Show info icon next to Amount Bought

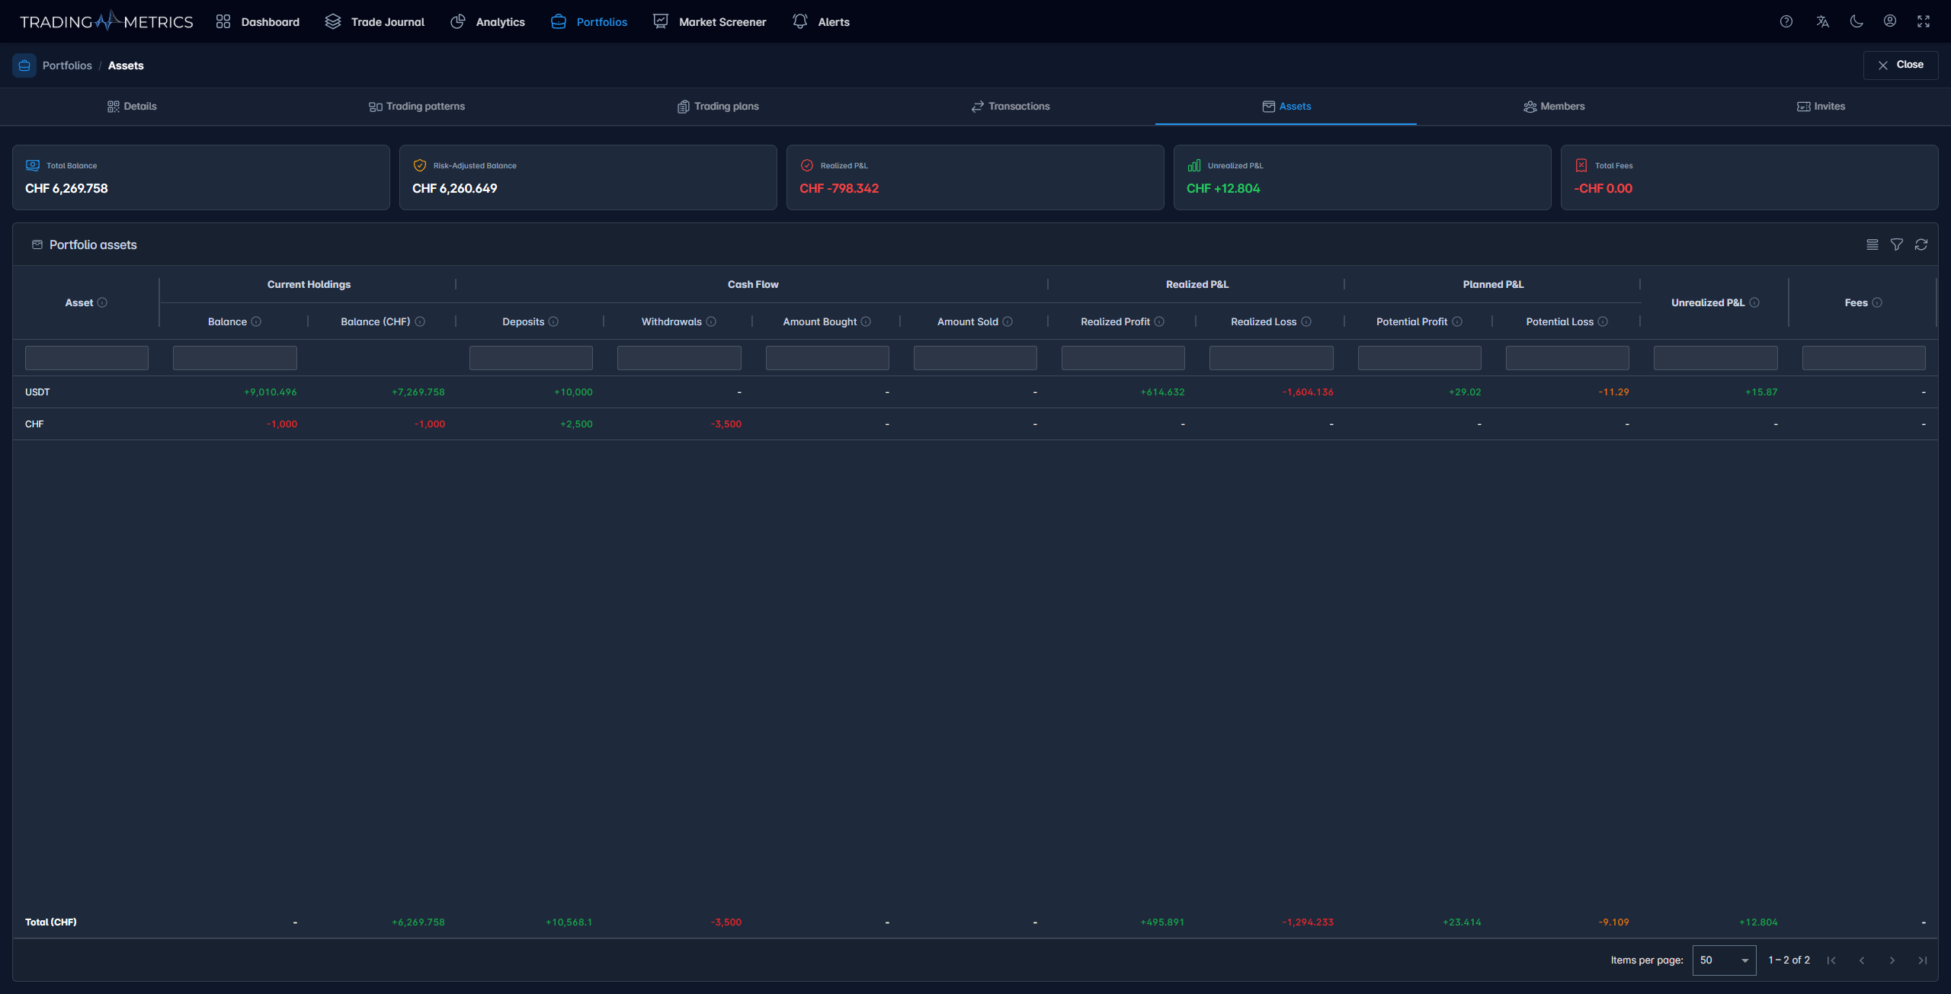(x=866, y=321)
